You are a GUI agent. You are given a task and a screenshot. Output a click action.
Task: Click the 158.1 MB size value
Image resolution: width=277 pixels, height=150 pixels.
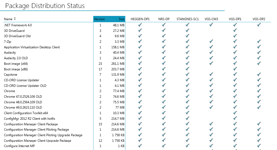coord(118,47)
